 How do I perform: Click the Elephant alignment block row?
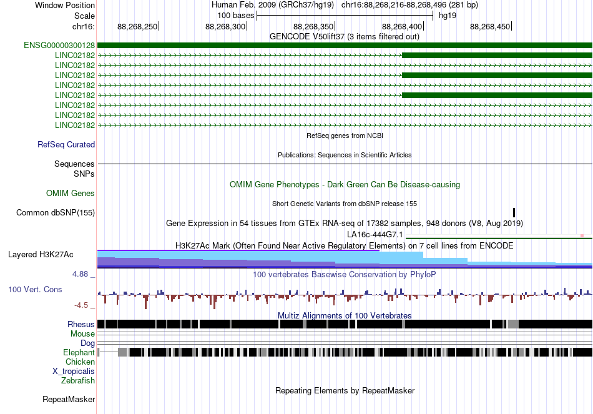coord(345,352)
